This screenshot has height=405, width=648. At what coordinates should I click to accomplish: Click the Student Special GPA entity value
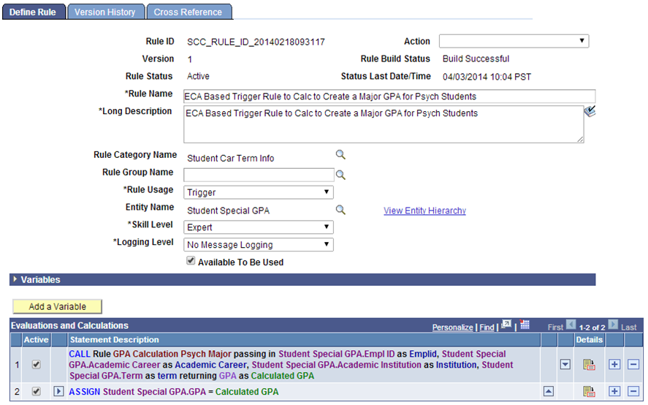(228, 211)
